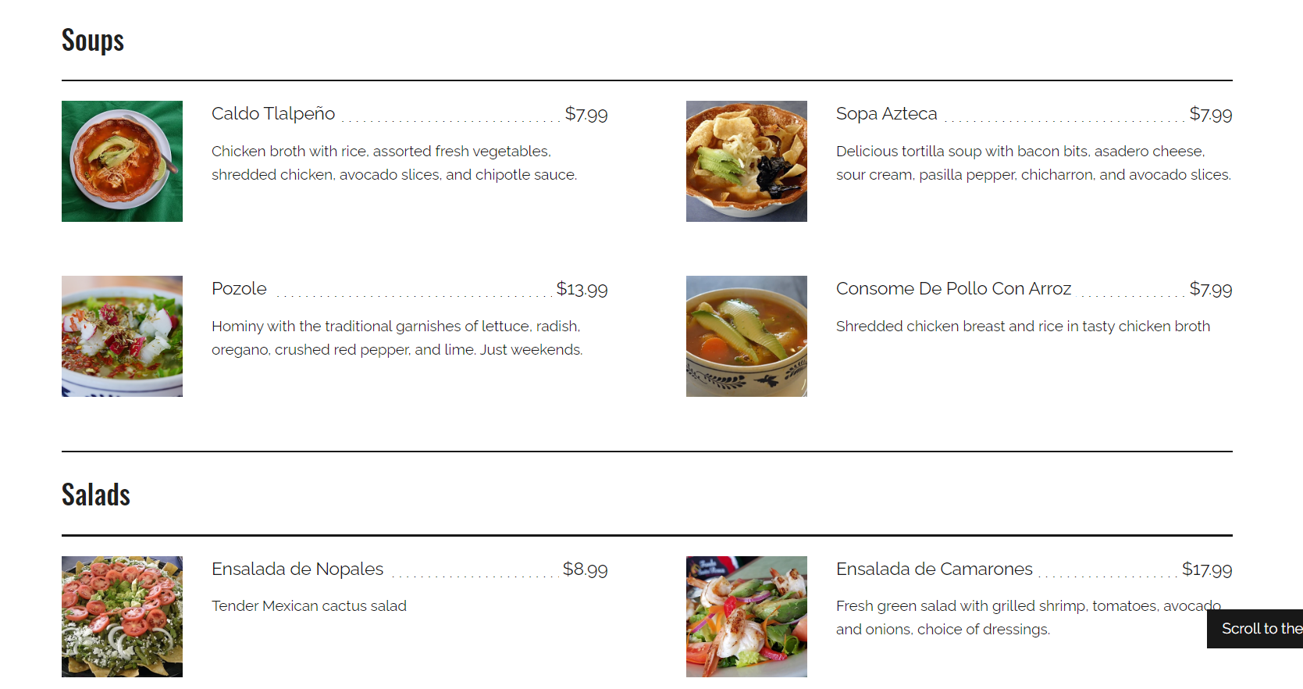
Task: Select the $17.99 shrimp salad price
Action: pyautogui.click(x=1207, y=569)
